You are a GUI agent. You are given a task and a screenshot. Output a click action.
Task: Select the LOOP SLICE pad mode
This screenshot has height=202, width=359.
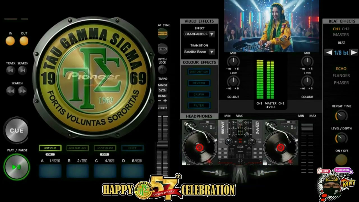pyautogui.click(x=105, y=148)
